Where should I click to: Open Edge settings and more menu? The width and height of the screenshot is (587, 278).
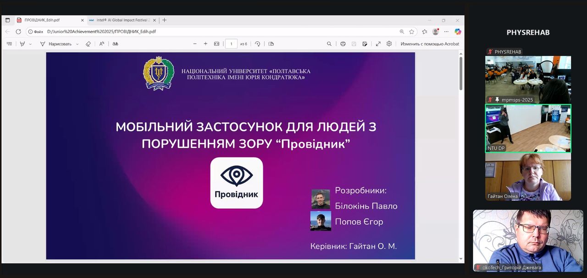pos(446,32)
